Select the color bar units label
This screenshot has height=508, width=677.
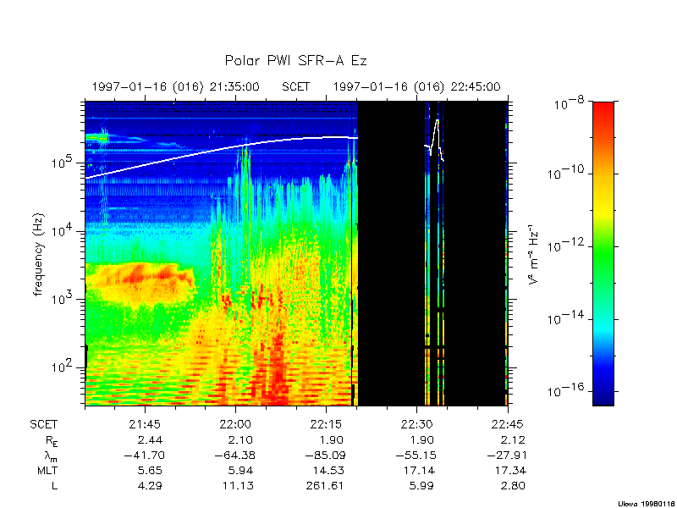click(x=534, y=254)
